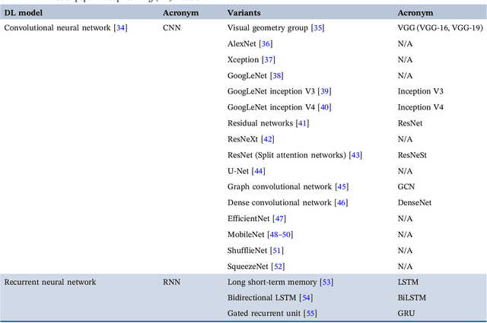
Task: Follow Graph convolutional network citation 45
Action: (340, 187)
